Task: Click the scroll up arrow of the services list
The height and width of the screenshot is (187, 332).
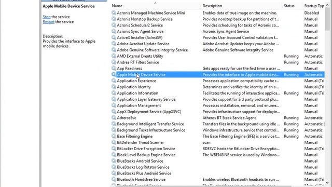Action: coord(327,6)
